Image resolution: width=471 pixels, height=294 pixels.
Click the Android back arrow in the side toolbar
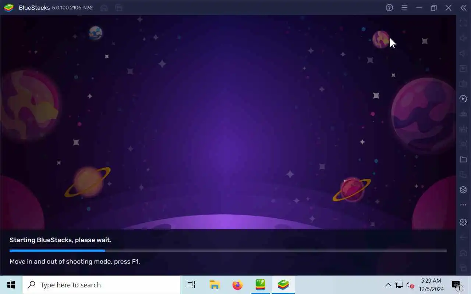click(463, 237)
